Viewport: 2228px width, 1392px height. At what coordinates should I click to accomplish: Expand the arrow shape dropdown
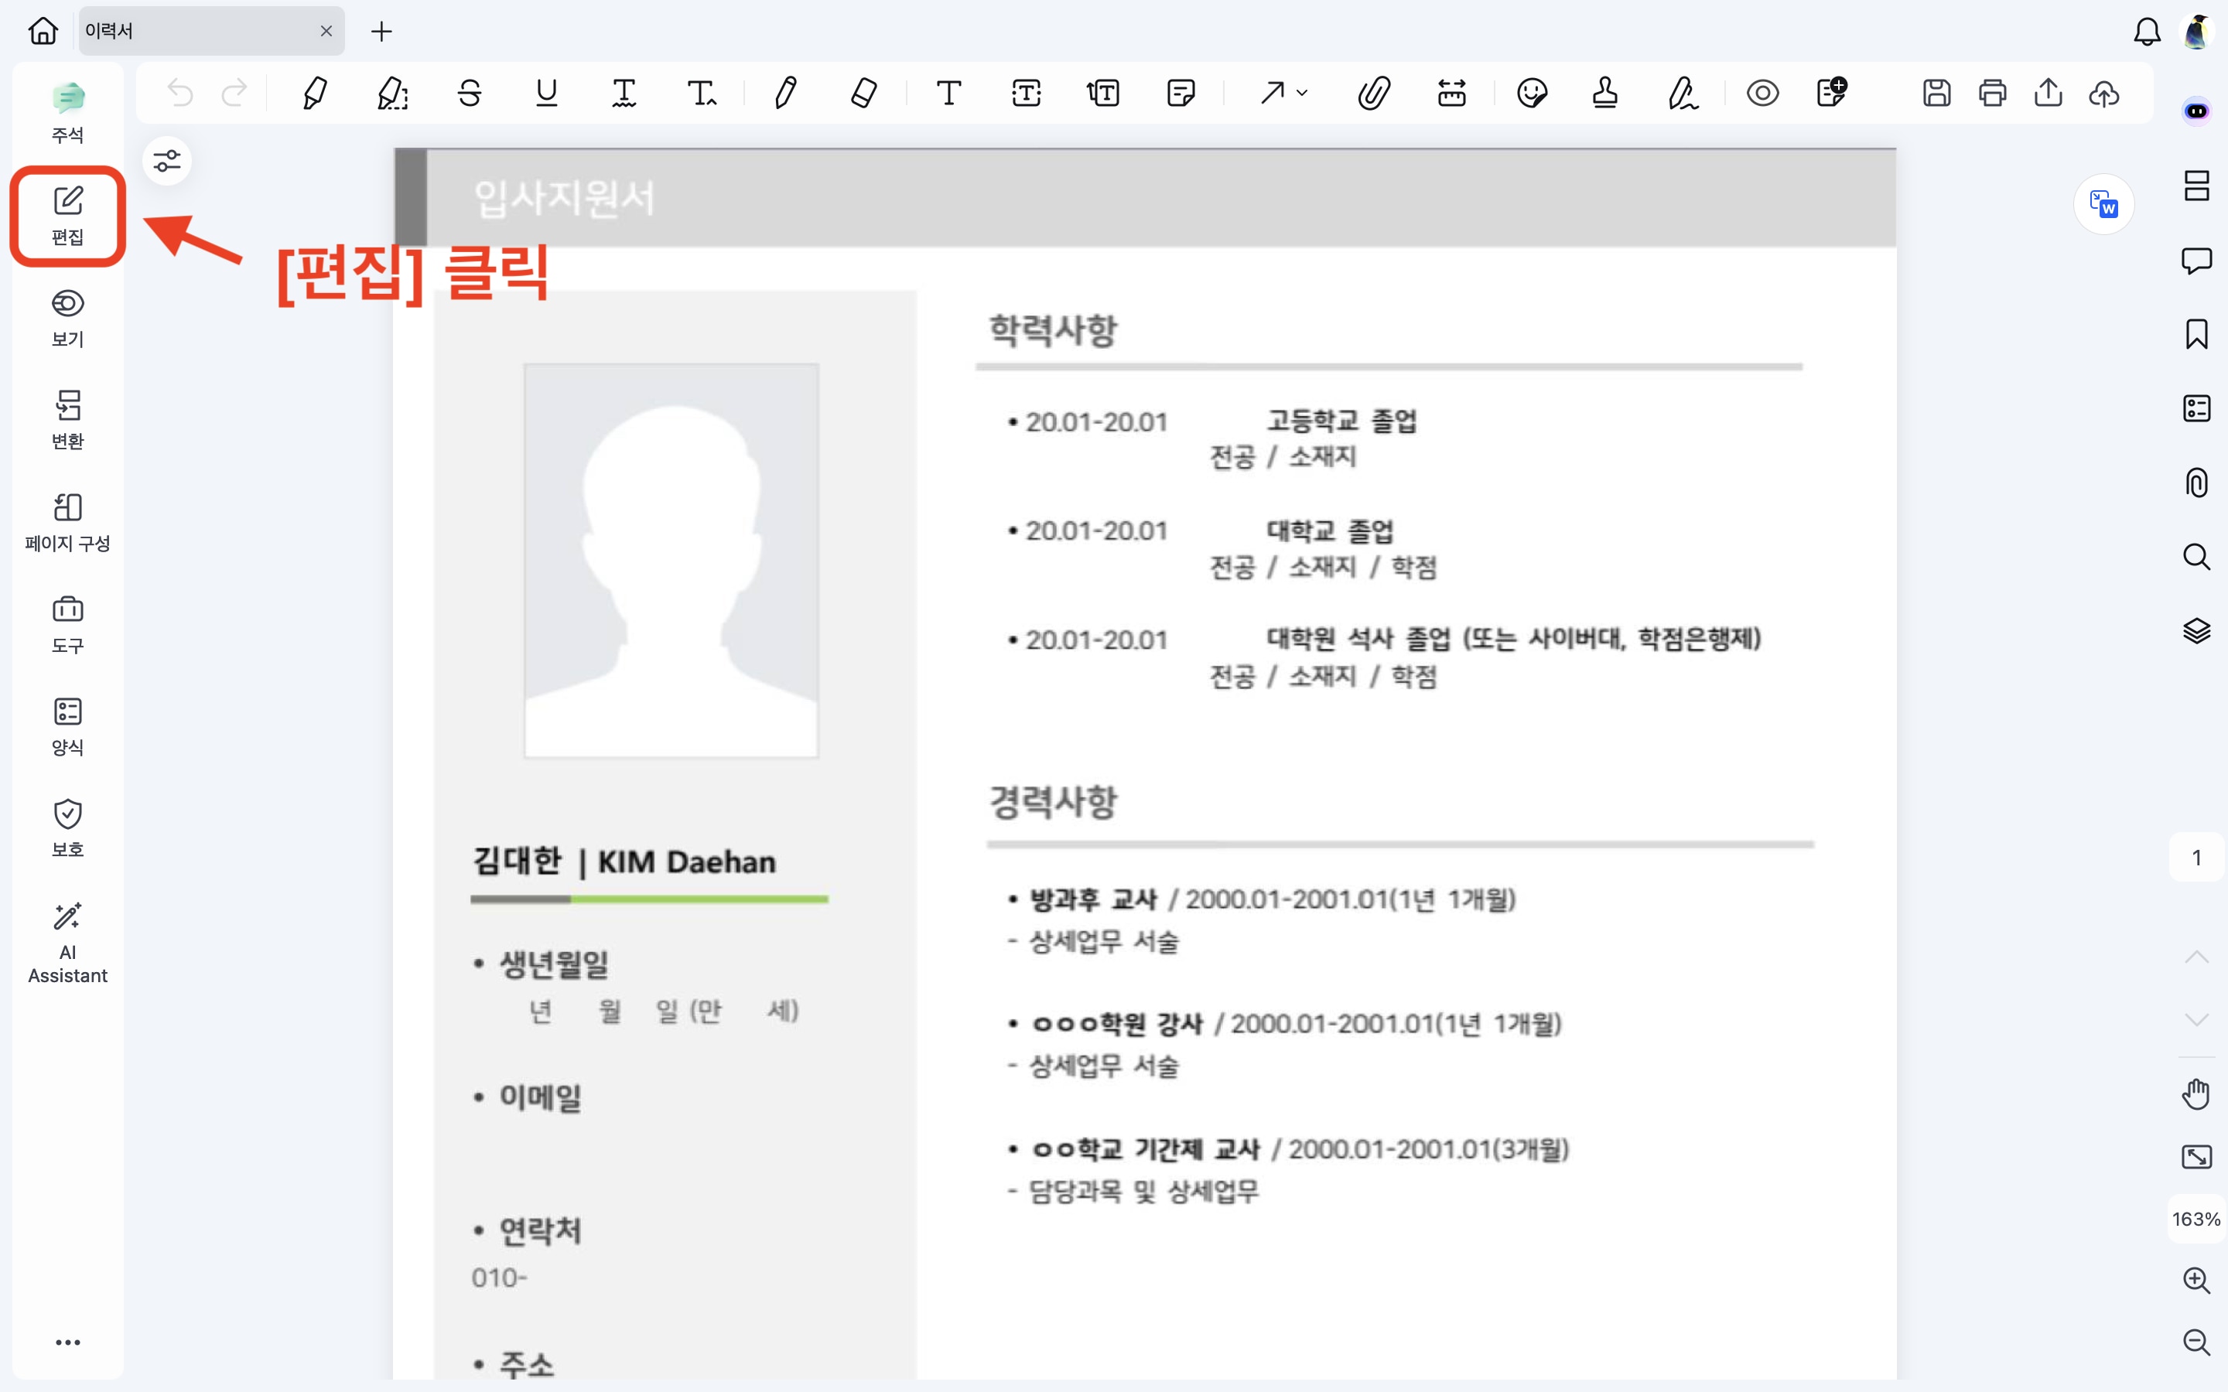click(1302, 93)
